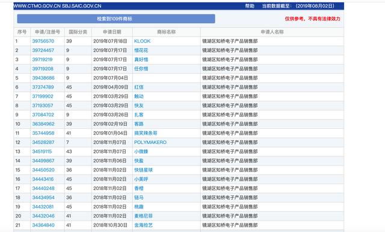Open the 金海拾艺 trademark link
Image resolution: width=385 pixels, height=232 pixels.
pos(143,225)
